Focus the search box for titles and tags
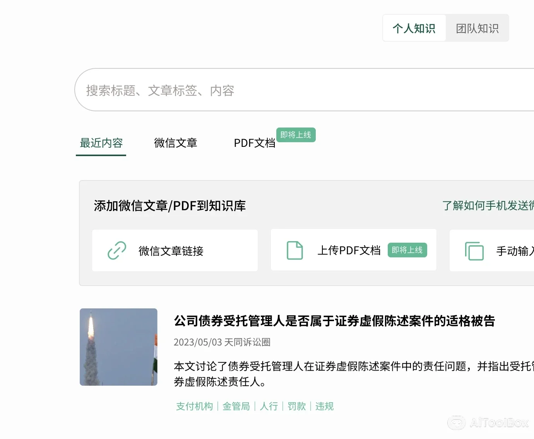 [302, 90]
